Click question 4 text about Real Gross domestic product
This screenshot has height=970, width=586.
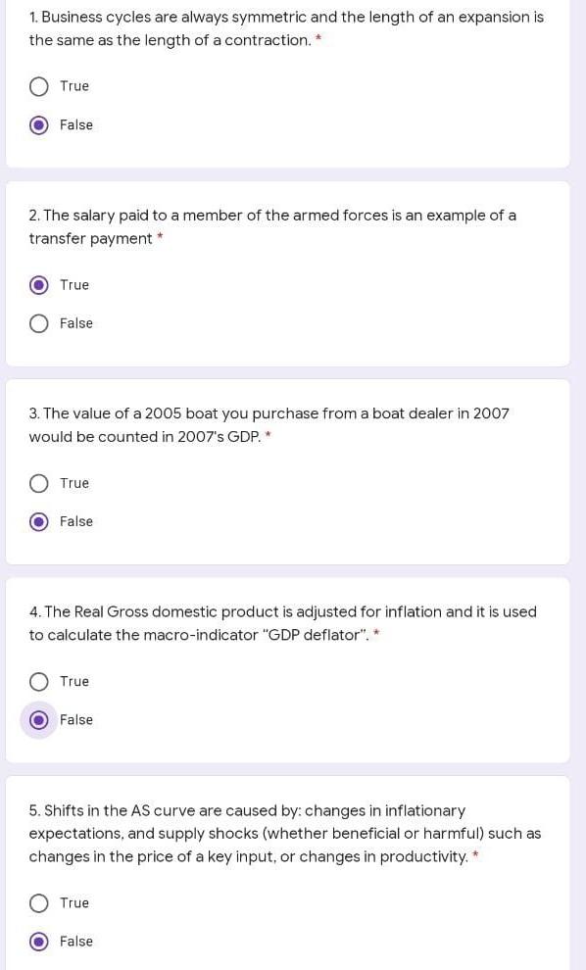coord(282,623)
